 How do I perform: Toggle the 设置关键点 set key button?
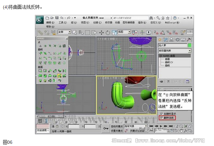pos(117,131)
